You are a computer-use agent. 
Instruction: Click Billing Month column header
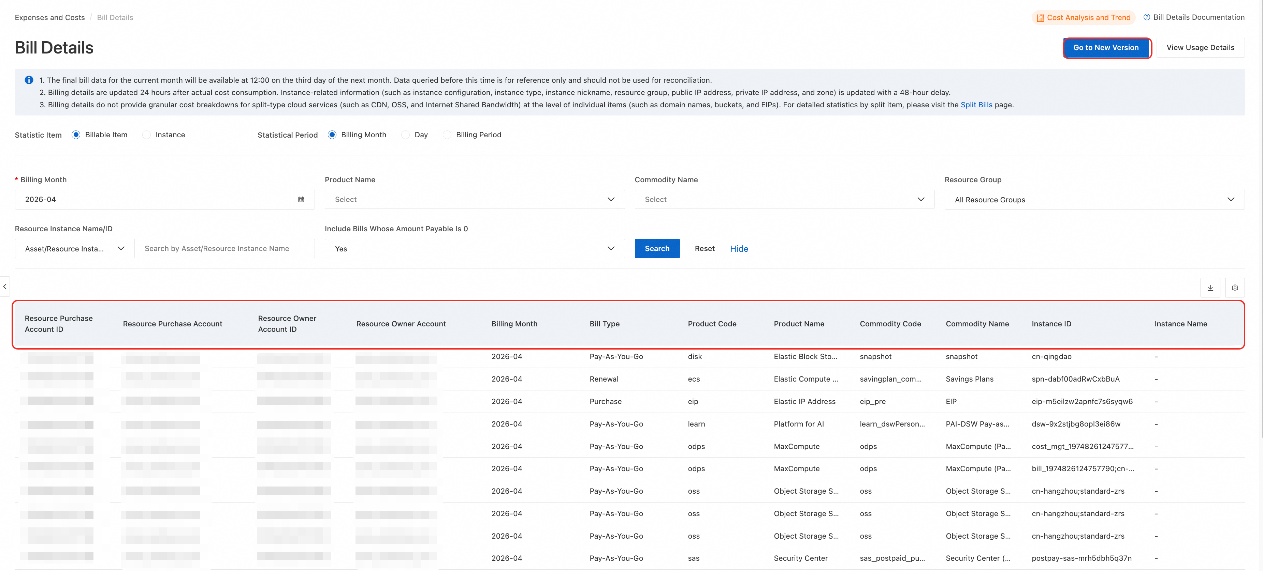pyautogui.click(x=514, y=324)
